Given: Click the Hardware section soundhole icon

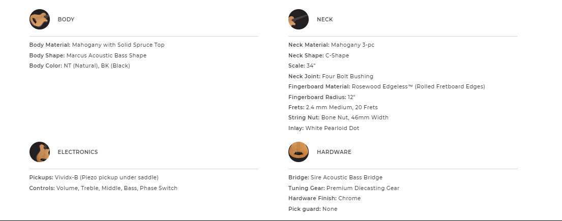Looking at the screenshot, I should pyautogui.click(x=299, y=152).
